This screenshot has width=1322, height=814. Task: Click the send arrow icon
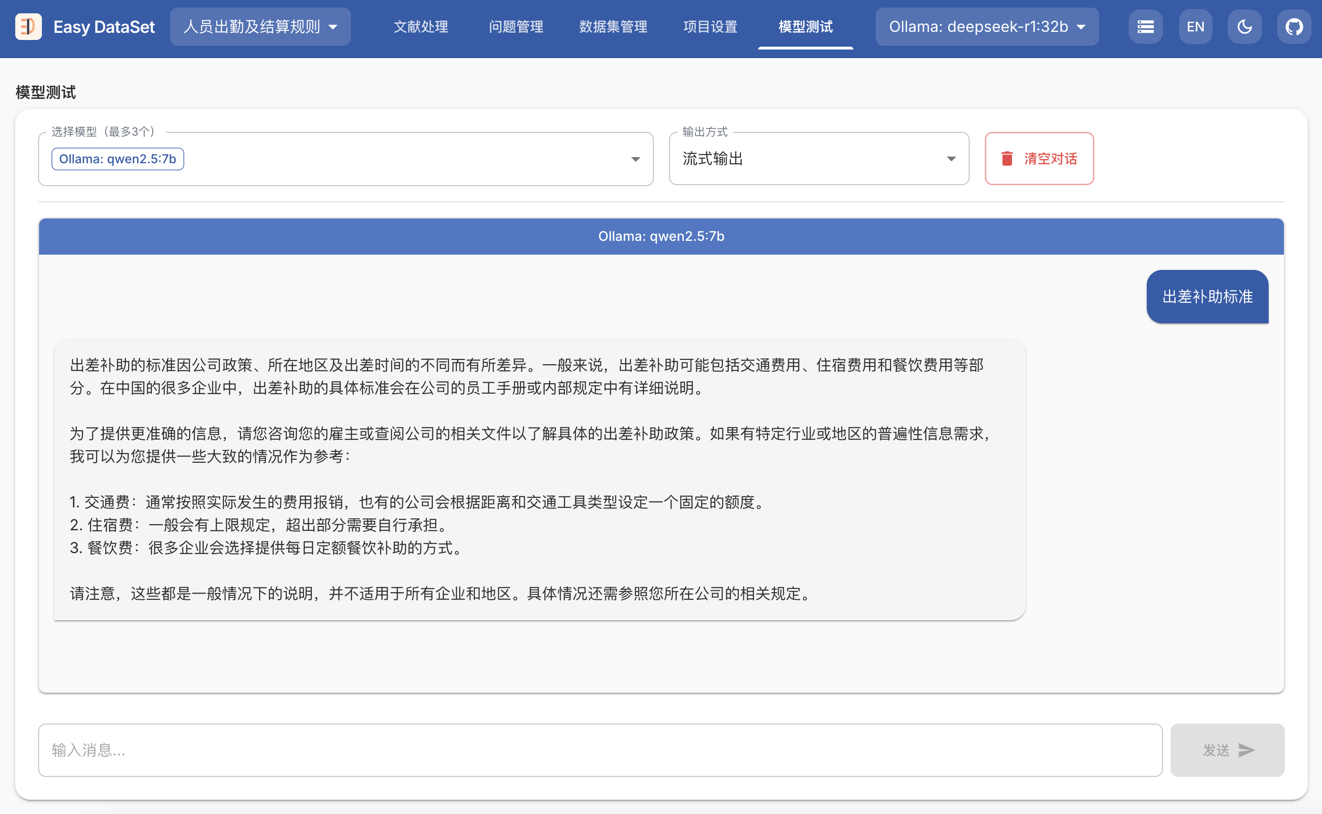click(x=1246, y=750)
